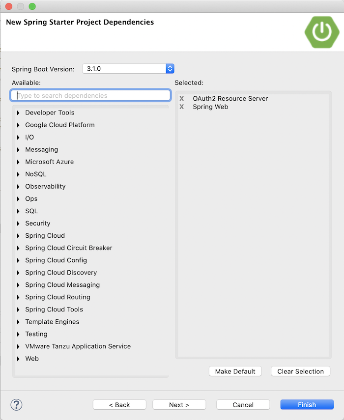Expand the SQL category
344x420 pixels.
click(x=18, y=211)
